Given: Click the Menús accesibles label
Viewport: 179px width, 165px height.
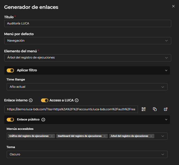Looking at the screenshot, I should point(20,129).
